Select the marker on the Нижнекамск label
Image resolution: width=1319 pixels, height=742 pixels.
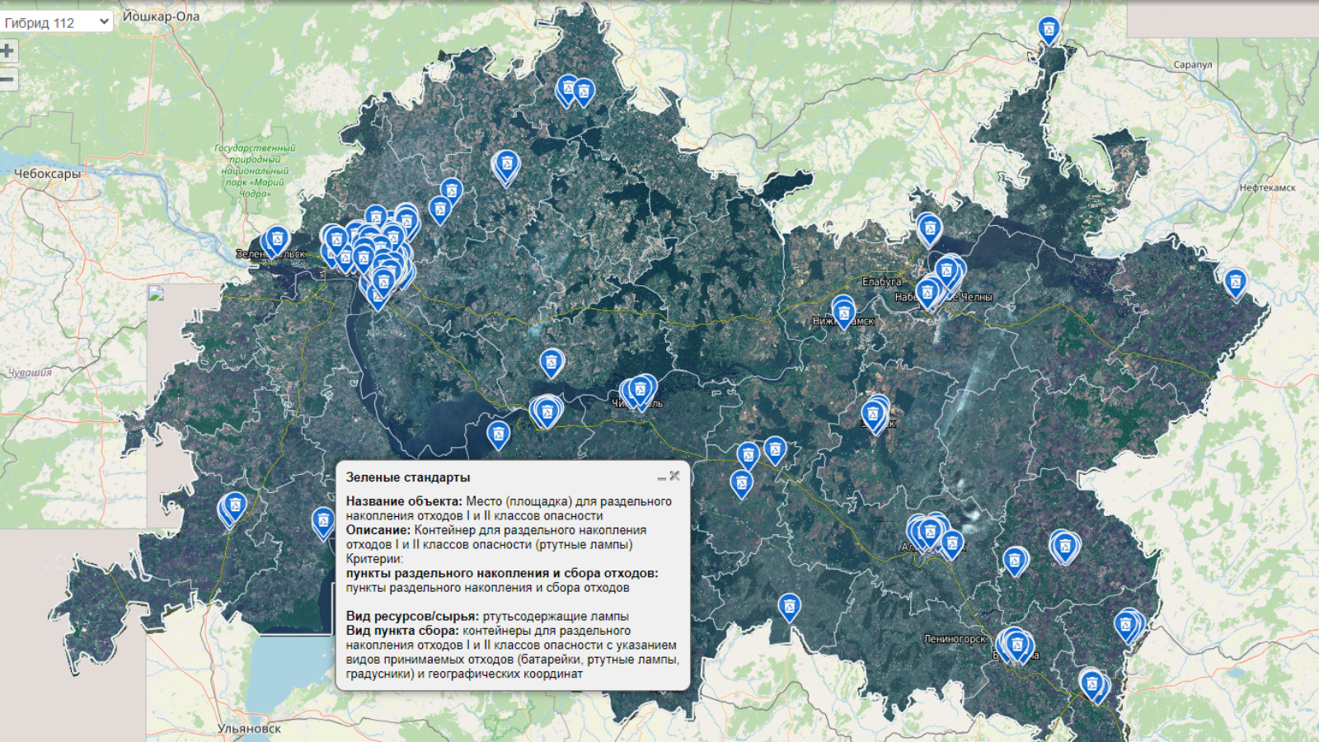(x=843, y=312)
